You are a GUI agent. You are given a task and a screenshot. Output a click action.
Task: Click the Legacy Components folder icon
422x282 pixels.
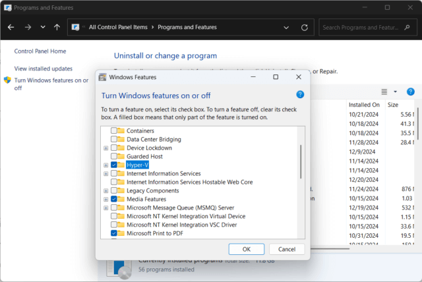121,190
